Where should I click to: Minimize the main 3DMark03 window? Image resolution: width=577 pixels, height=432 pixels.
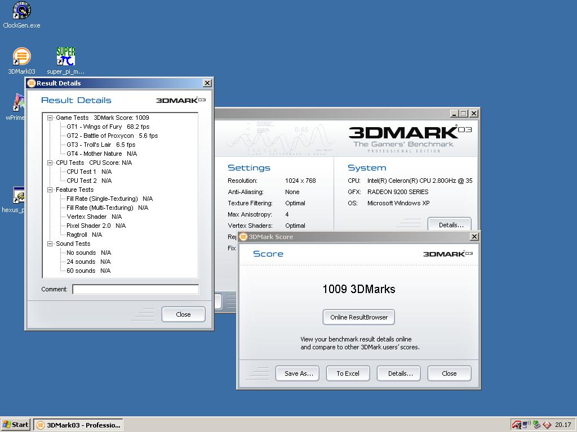tap(454, 114)
